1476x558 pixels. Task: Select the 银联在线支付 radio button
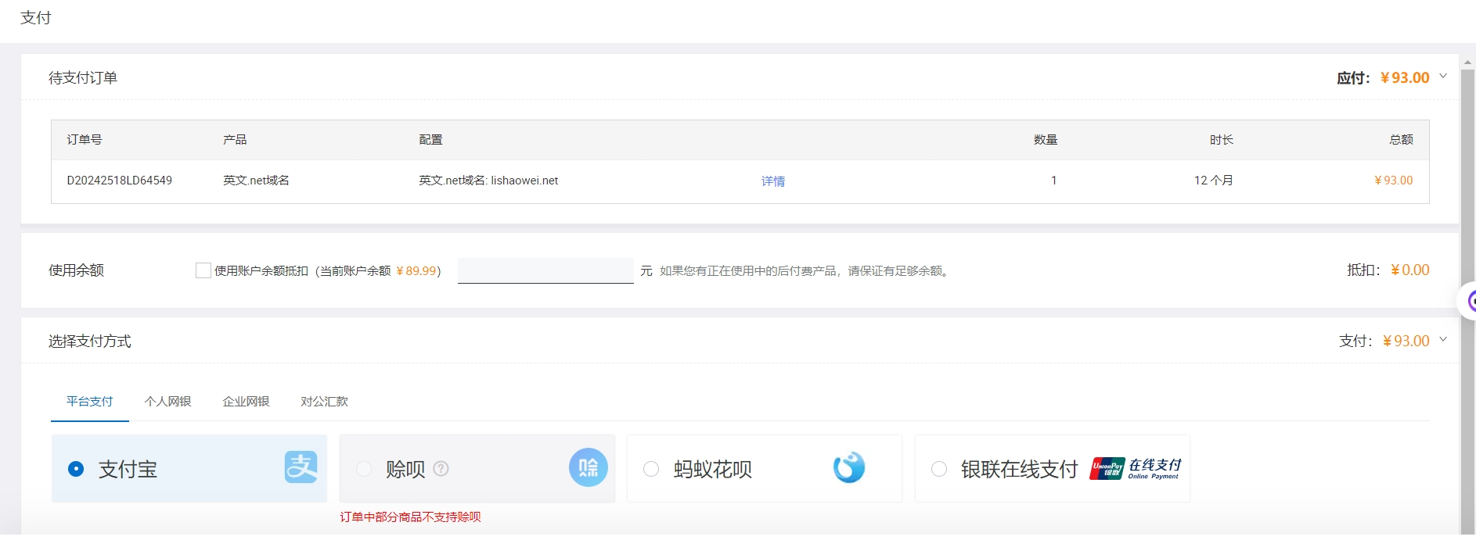pyautogui.click(x=939, y=469)
